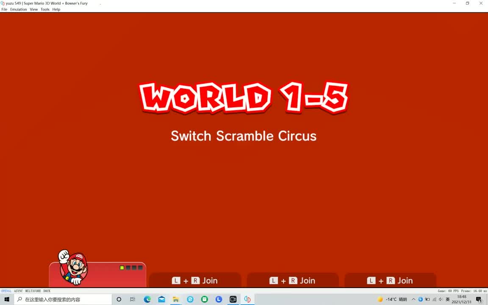Open the weather widget showing -14°C

[392, 299]
